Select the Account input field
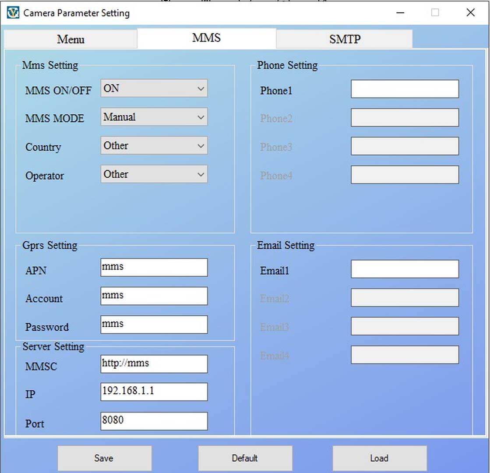The height and width of the screenshot is (473, 490). coord(154,296)
